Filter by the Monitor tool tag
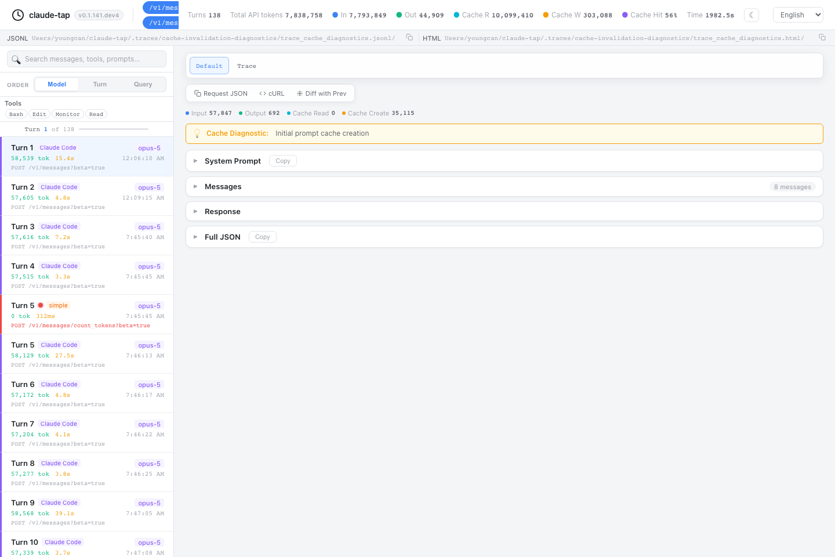The image size is (835, 557). [68, 114]
